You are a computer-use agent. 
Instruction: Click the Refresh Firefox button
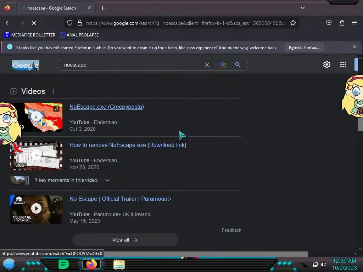point(304,48)
